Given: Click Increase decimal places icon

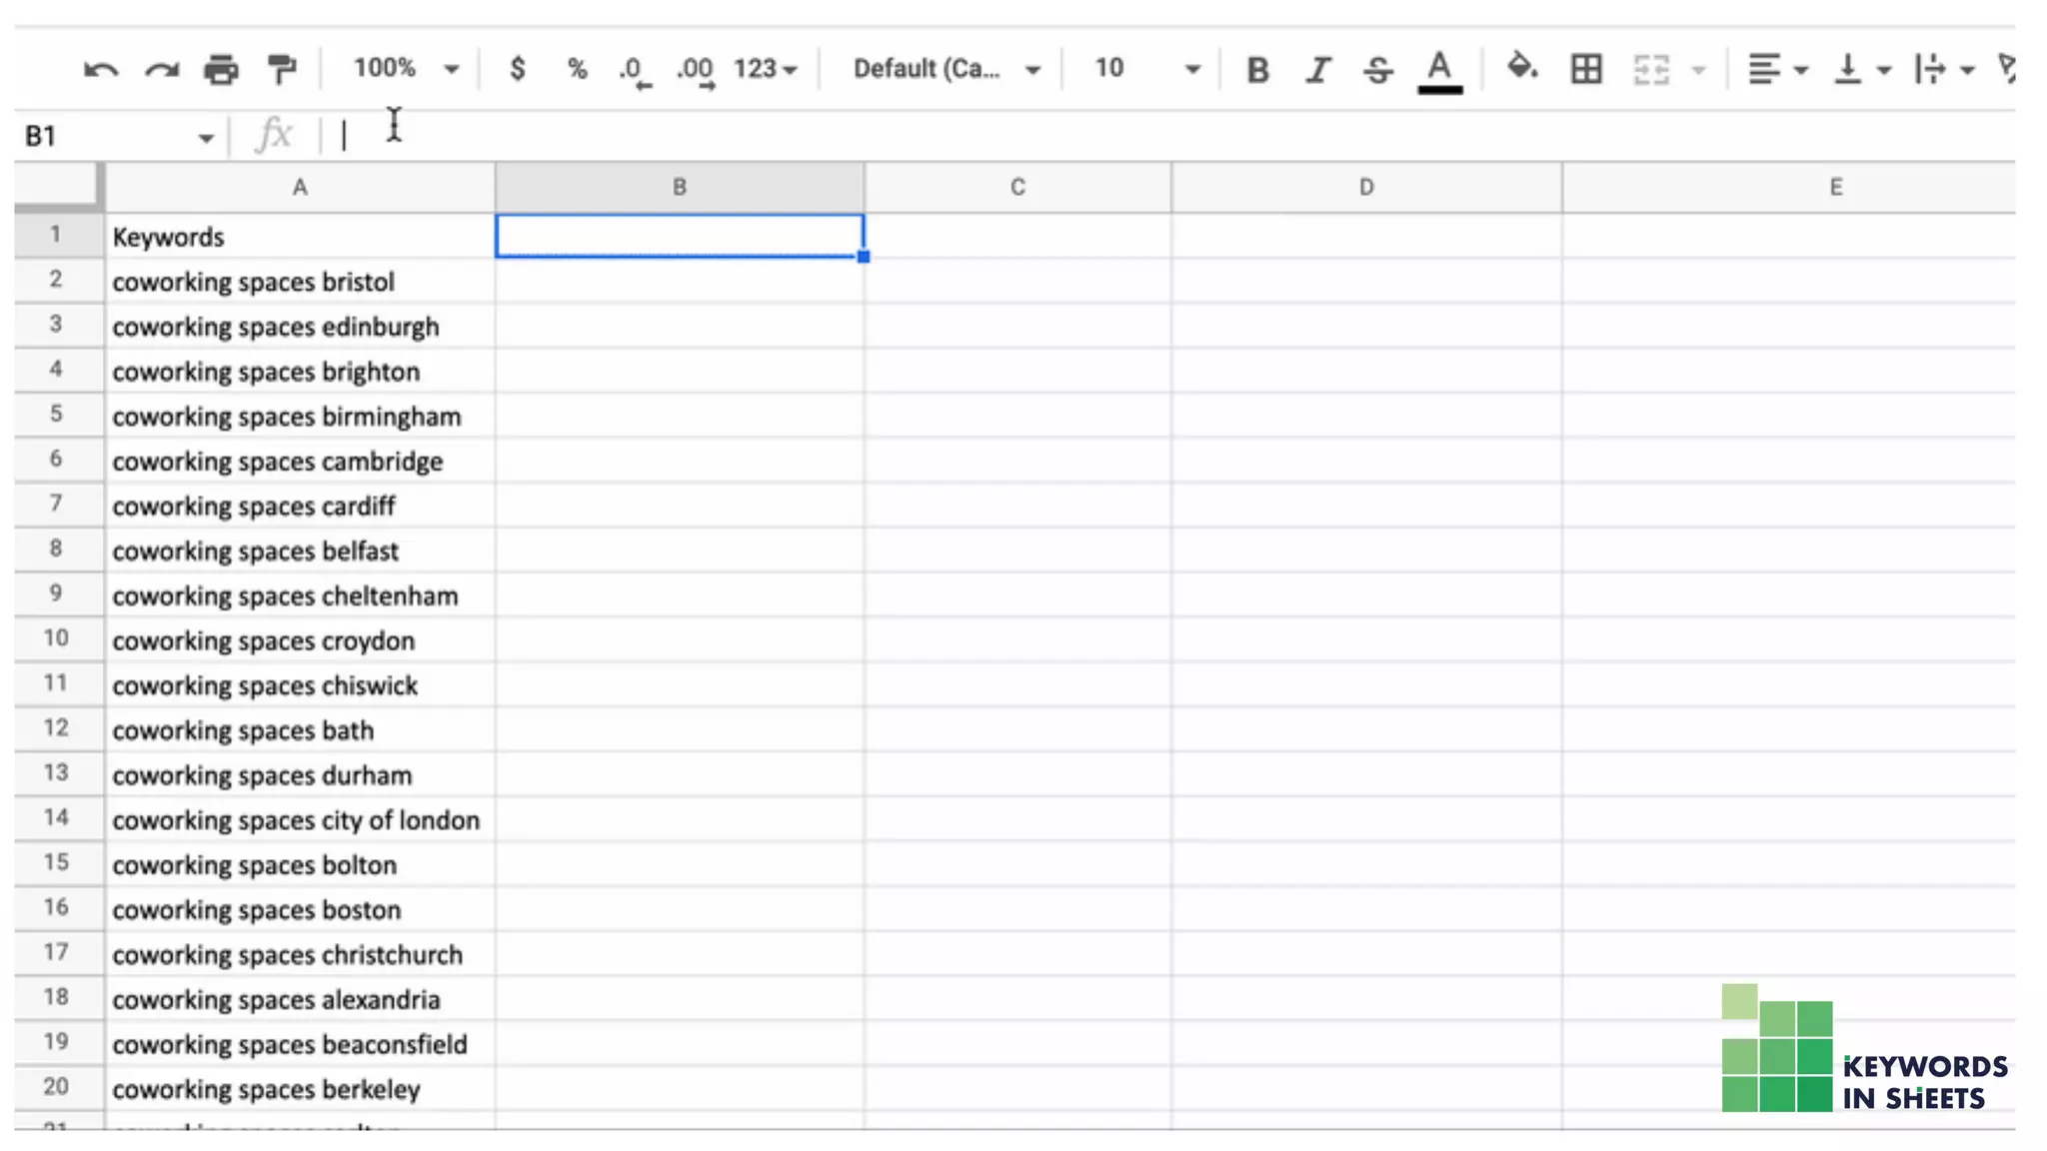Looking at the screenshot, I should [x=695, y=70].
